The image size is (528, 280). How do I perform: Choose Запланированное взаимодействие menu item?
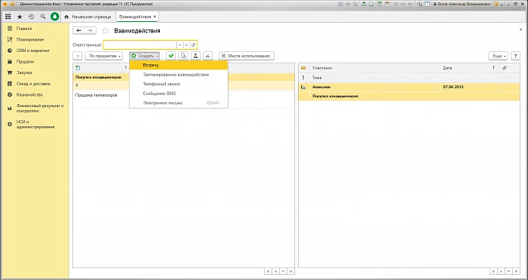[x=179, y=75]
